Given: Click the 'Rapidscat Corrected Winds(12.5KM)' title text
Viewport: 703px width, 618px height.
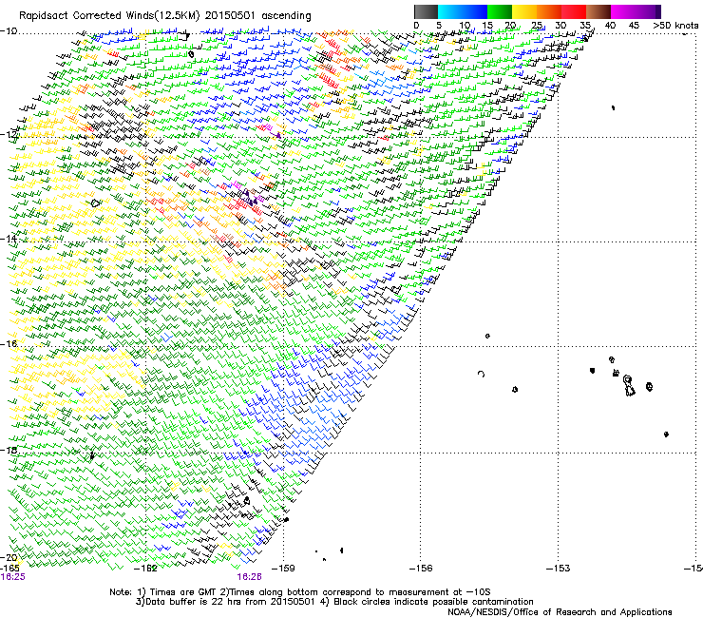Looking at the screenshot, I should [110, 16].
